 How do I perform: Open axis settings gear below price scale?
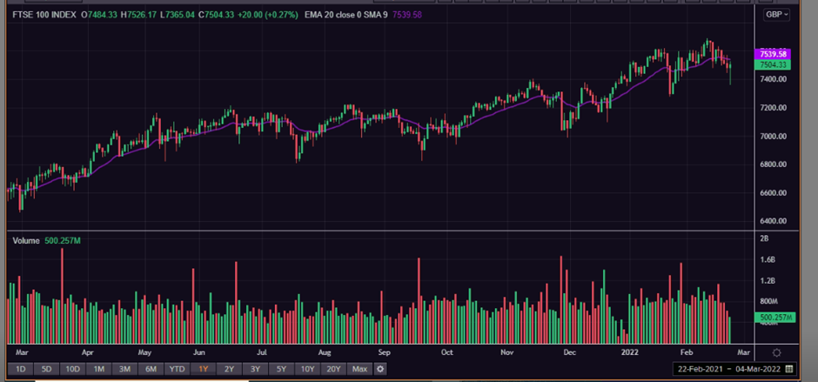point(776,352)
